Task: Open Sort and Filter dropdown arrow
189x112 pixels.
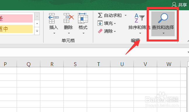Action: click(140, 33)
